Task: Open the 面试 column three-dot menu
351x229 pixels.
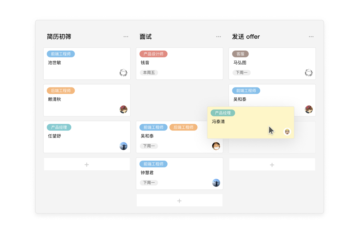Action: click(x=218, y=37)
